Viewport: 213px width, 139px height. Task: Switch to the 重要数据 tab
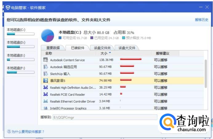pos(53,48)
